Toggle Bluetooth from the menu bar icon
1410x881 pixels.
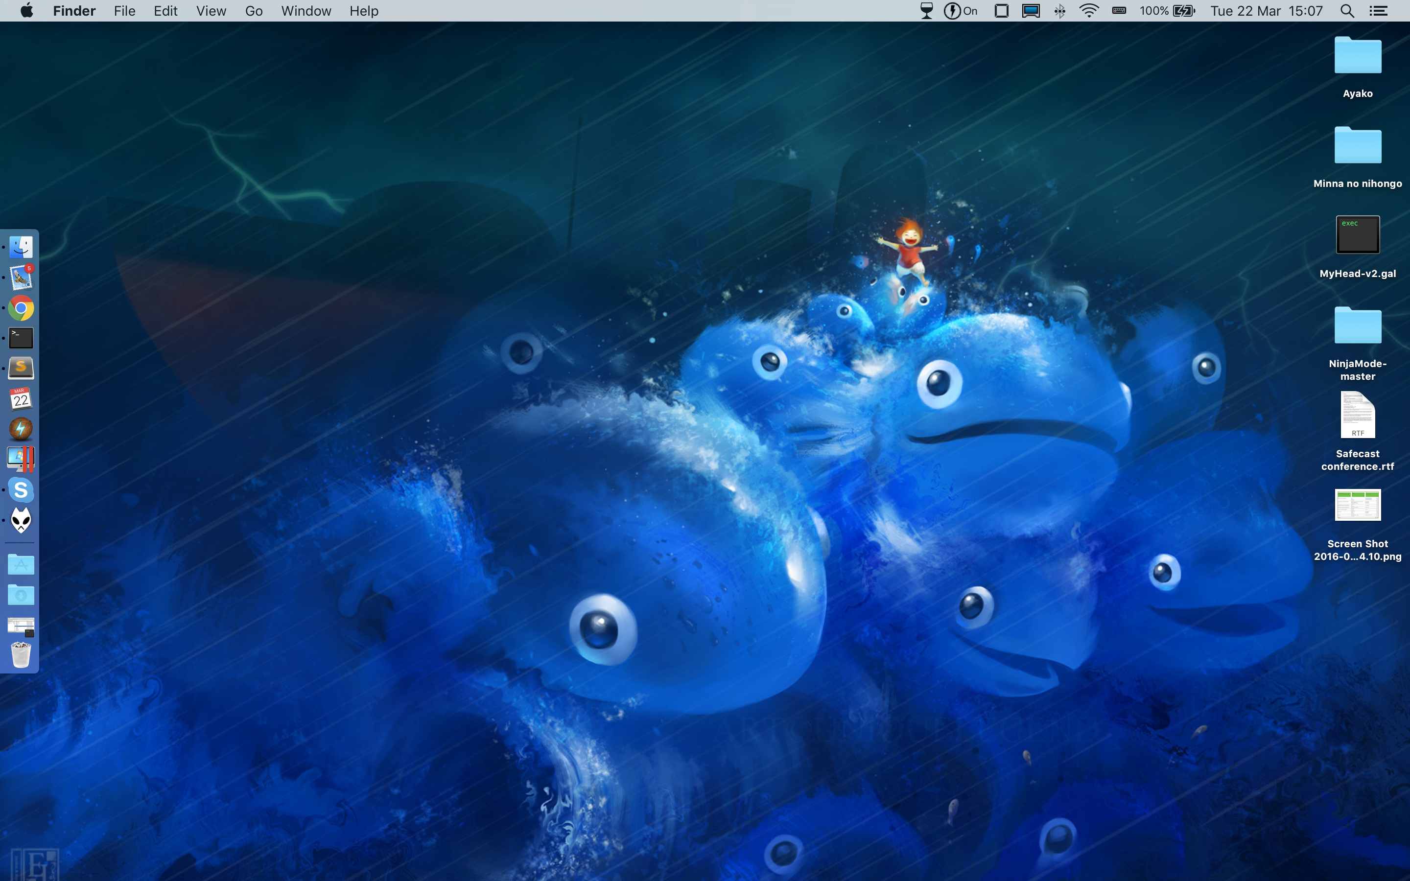point(1060,11)
